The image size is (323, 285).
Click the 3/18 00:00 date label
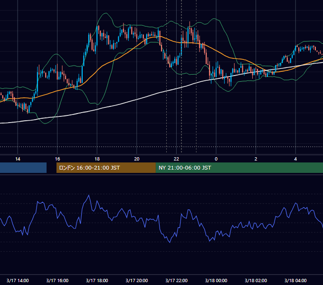click(216, 280)
